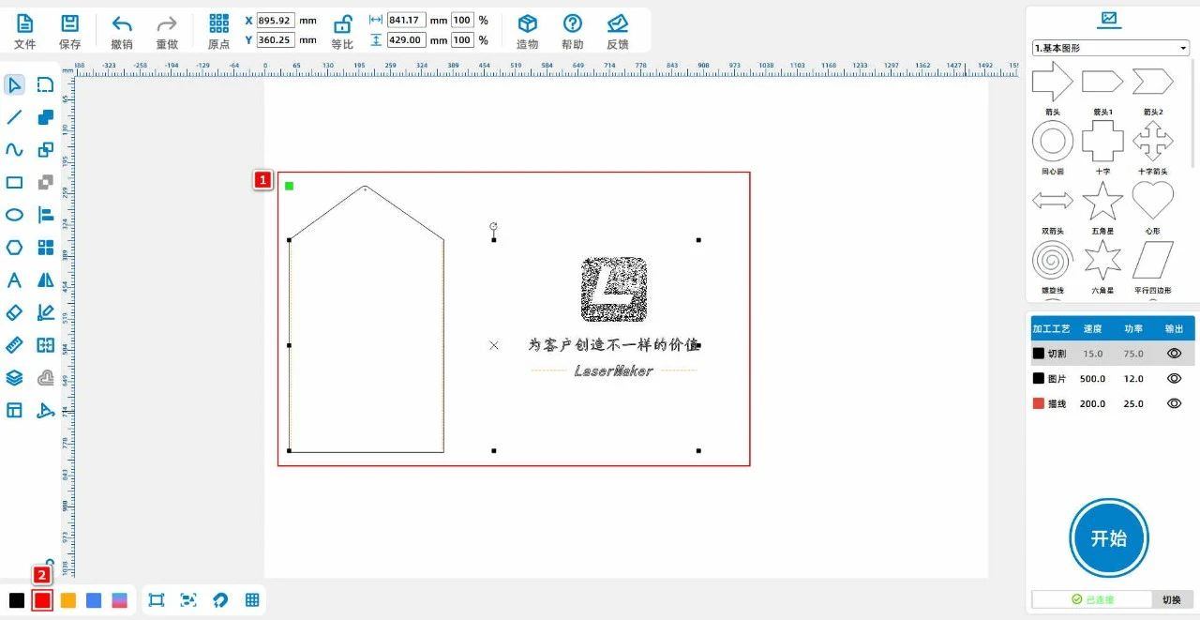Toggle output visibility for 切割 layer
The height and width of the screenshot is (620, 1200).
1174,354
